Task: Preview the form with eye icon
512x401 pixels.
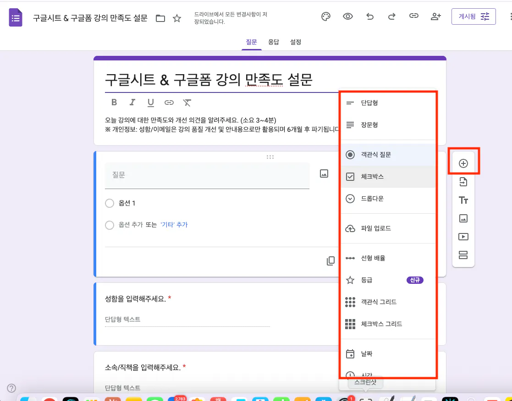Action: click(348, 16)
